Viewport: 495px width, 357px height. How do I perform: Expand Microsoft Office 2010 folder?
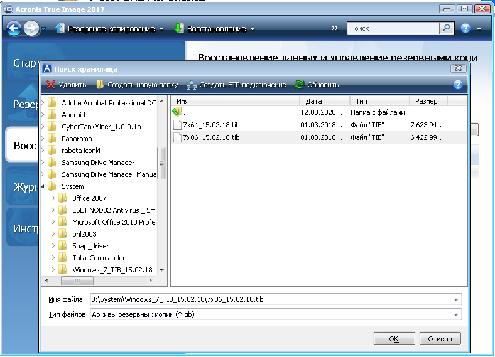click(53, 222)
